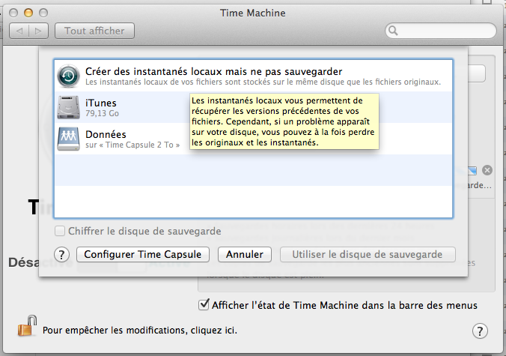506x356 pixels.
Task: Open help via question mark in dialog
Action: tap(61, 255)
